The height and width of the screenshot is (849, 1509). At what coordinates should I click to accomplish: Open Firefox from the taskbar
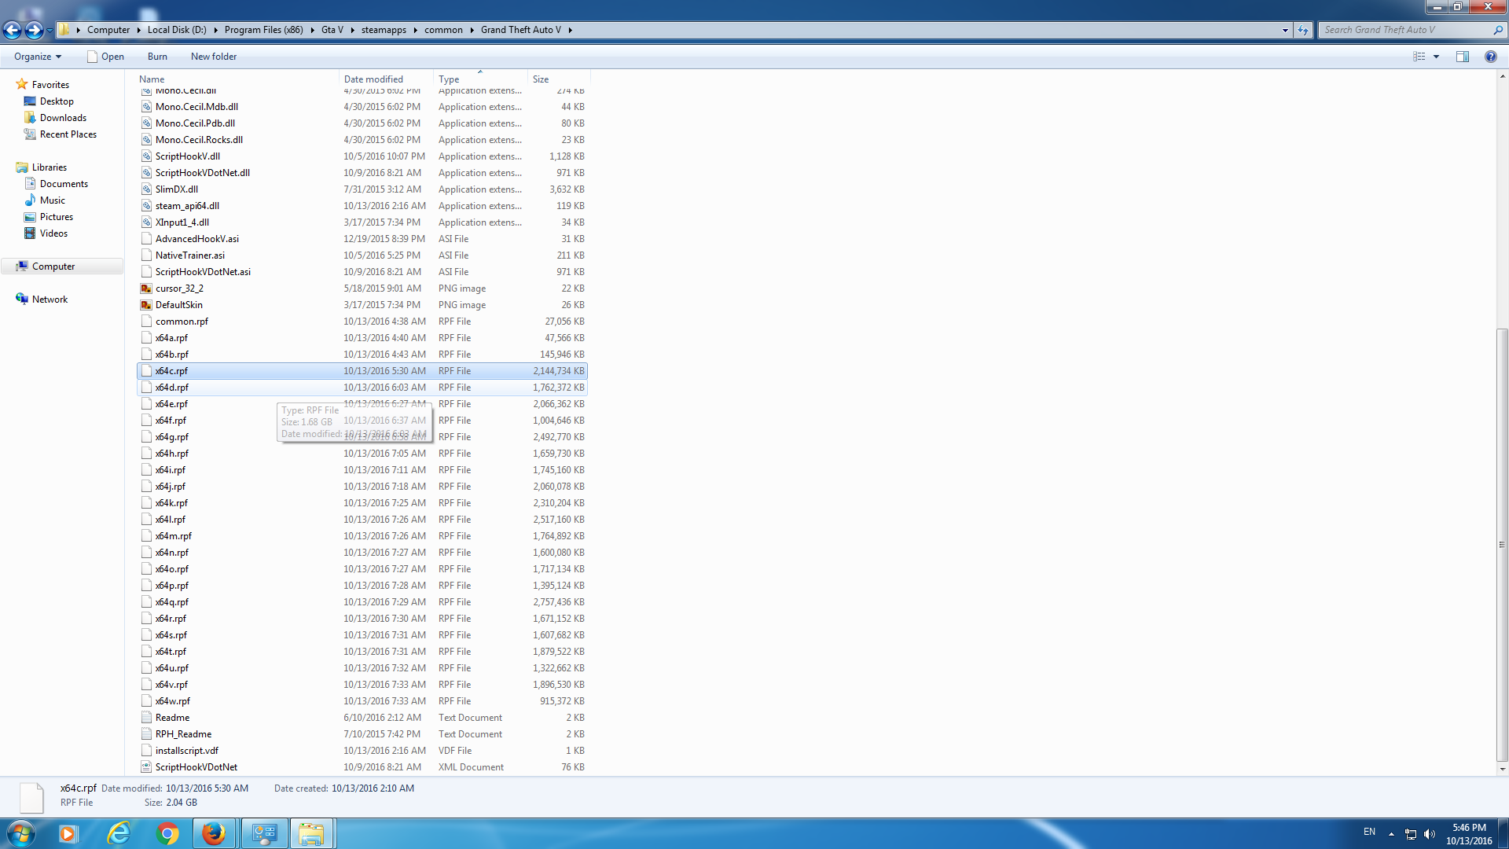click(x=214, y=833)
